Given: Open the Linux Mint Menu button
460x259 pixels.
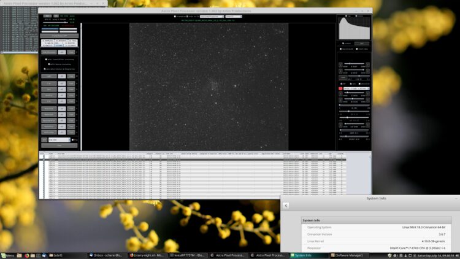Looking at the screenshot, I should click(x=7, y=255).
